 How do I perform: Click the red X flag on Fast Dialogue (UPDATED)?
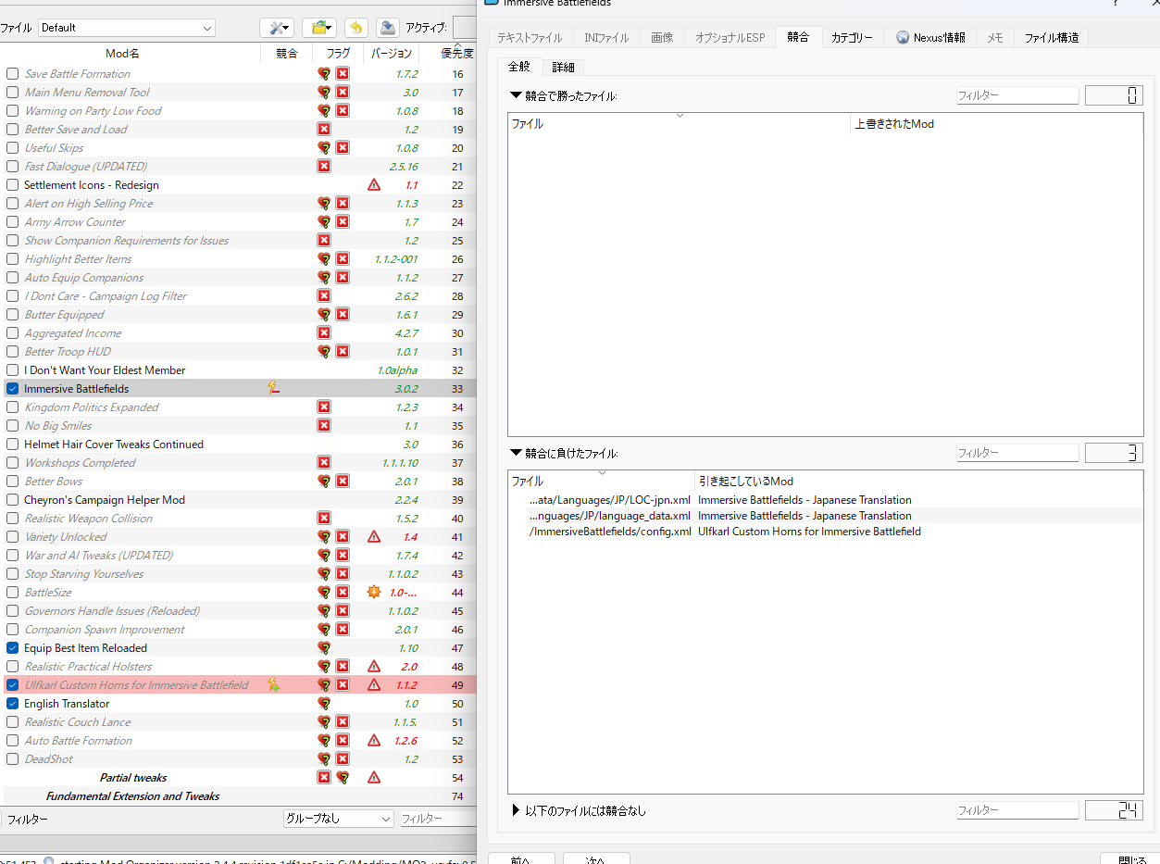(324, 166)
